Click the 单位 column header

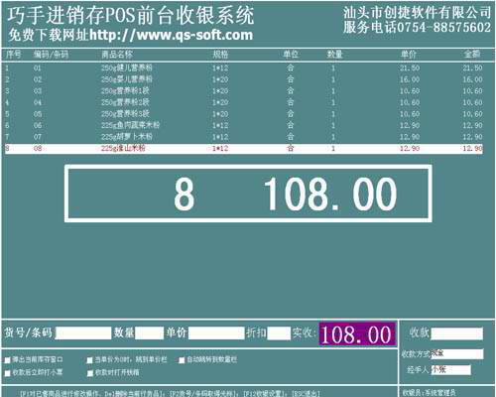click(x=291, y=55)
